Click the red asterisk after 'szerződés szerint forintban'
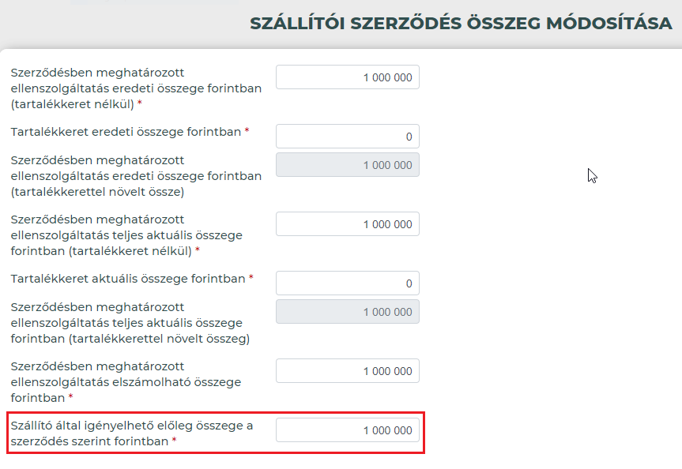Image resolution: width=682 pixels, height=469 pixels. pyautogui.click(x=174, y=440)
